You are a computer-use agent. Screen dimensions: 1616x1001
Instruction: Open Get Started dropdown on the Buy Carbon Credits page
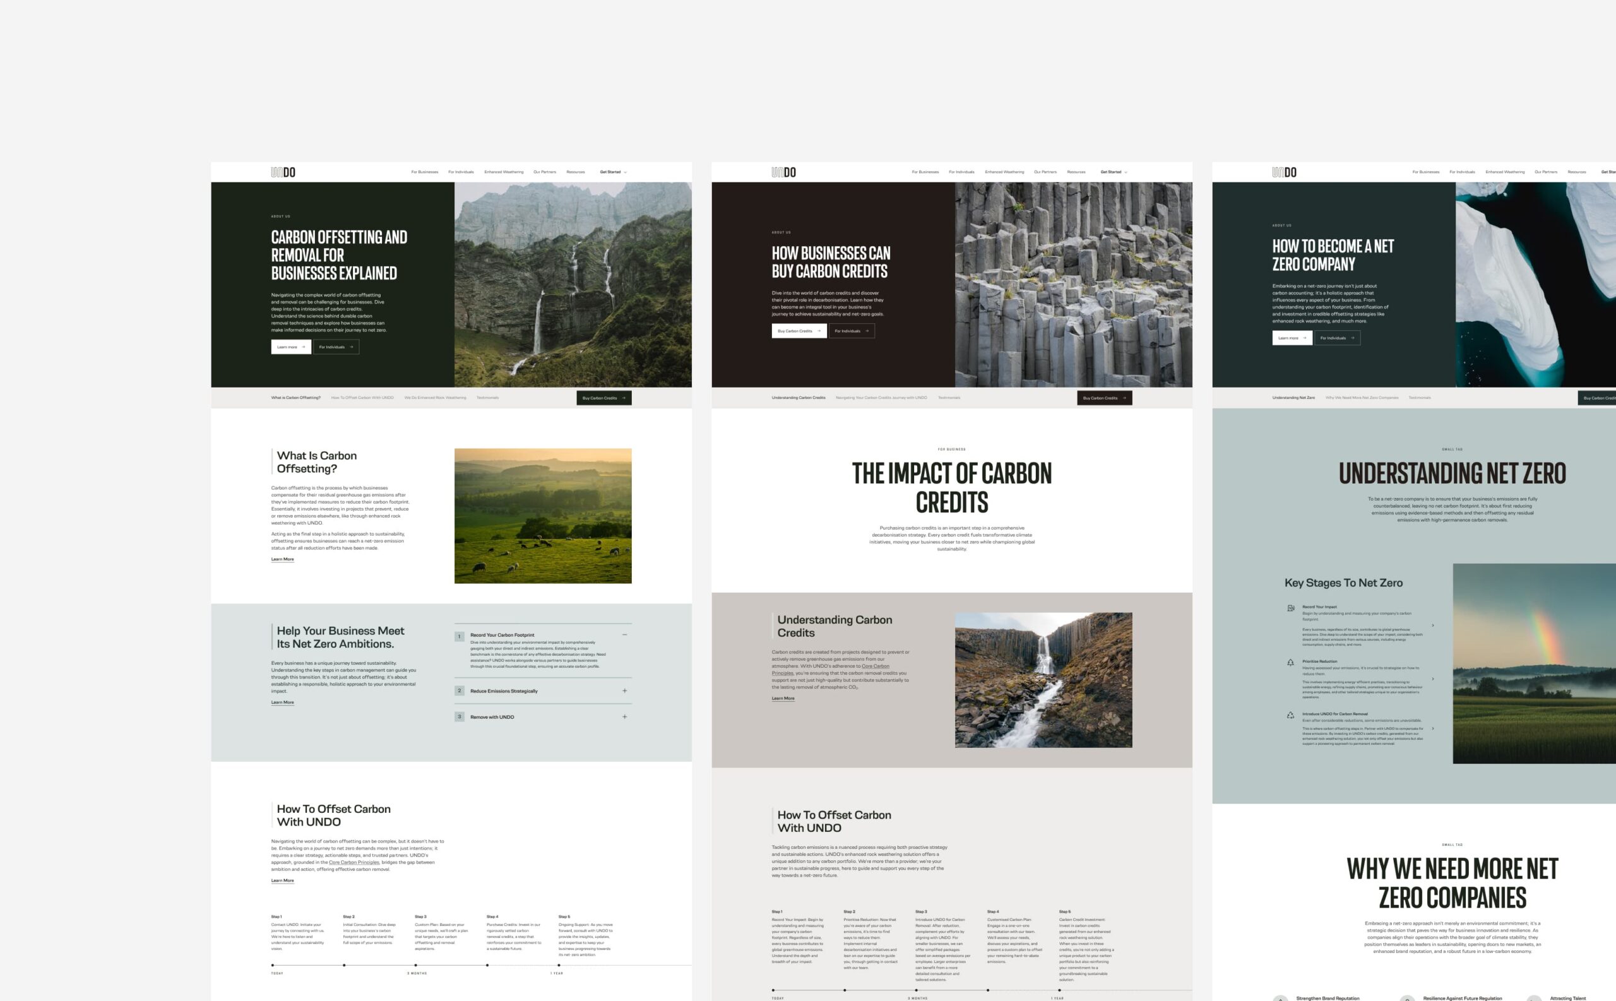1114,172
